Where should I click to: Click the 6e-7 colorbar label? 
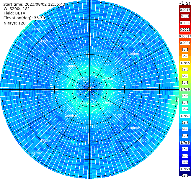pyautogui.click(x=185, y=103)
